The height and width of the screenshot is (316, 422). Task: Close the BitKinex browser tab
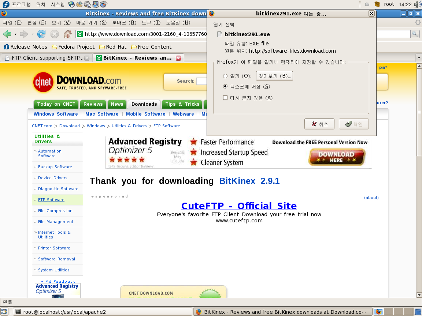(178, 58)
